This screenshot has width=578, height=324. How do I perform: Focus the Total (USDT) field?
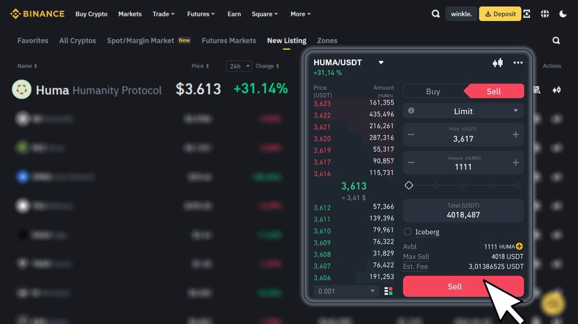pyautogui.click(x=463, y=211)
